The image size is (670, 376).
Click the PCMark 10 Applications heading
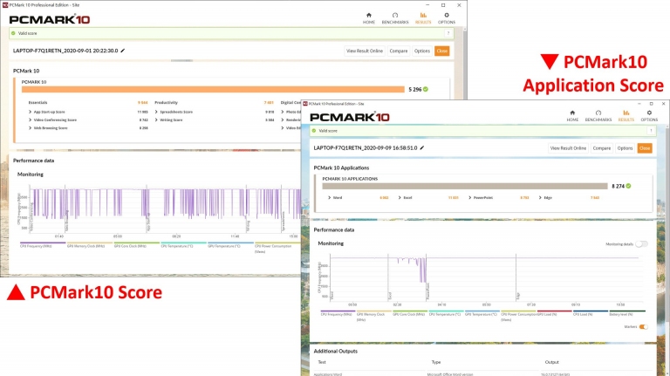341,167
